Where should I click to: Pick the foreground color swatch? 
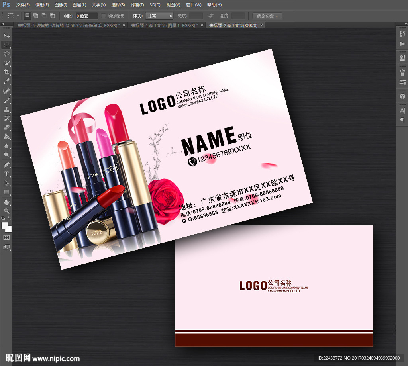(5, 225)
